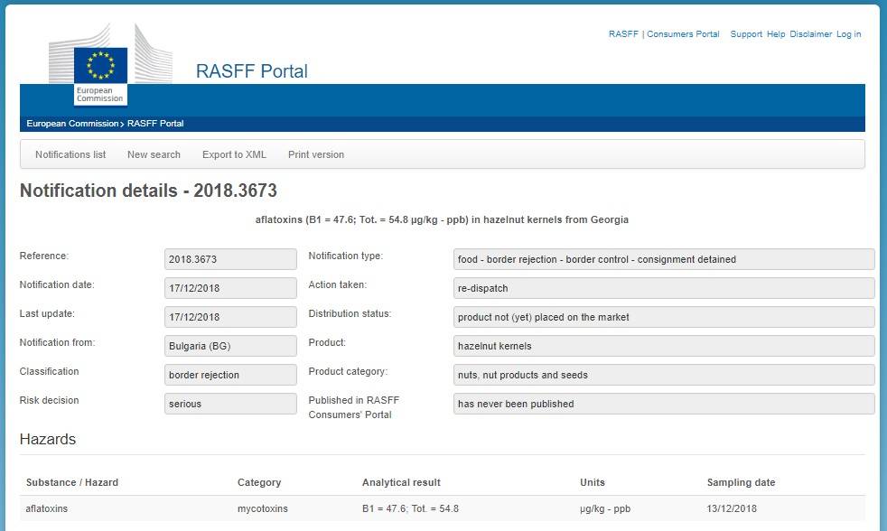
Task: Open the RASFF link in top header
Action: point(623,34)
